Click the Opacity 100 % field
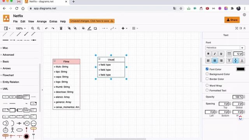 pos(238,97)
